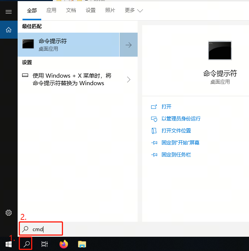Image resolution: width=249 pixels, height=251 pixels.
Task: Click the 设置 section heading in results
Action: (x=27, y=62)
